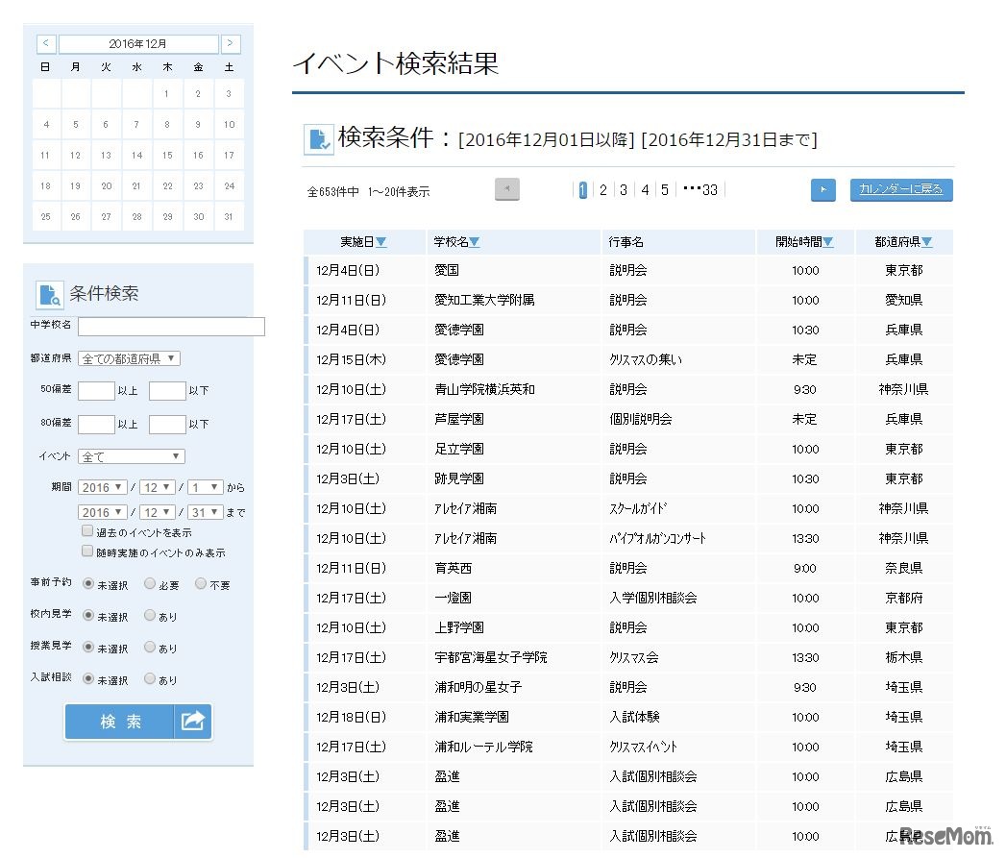Click next month arrow on calendar
1006x858 pixels.
click(231, 44)
